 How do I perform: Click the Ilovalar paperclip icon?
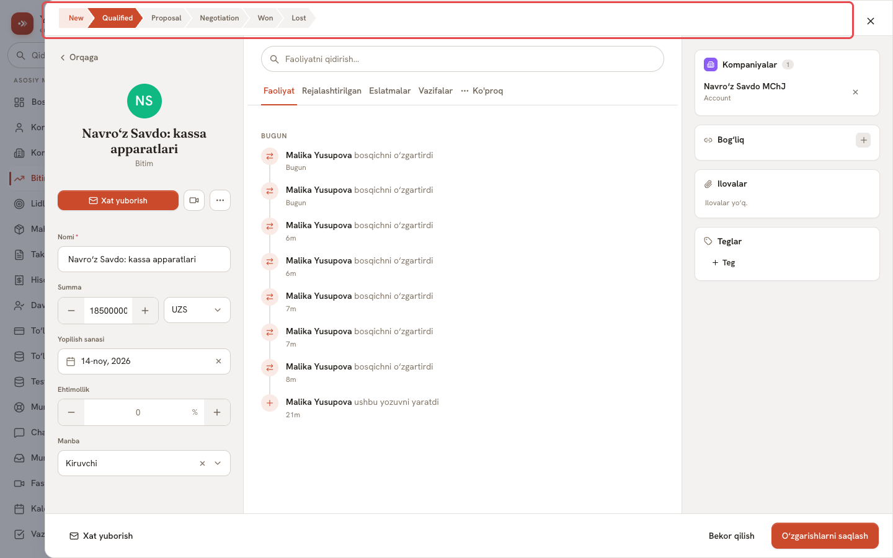coord(708,184)
